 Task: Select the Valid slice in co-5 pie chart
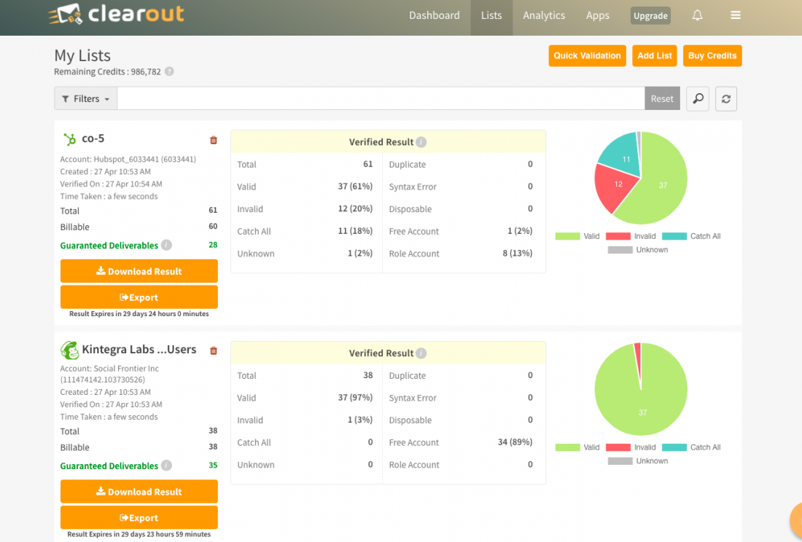pos(663,185)
